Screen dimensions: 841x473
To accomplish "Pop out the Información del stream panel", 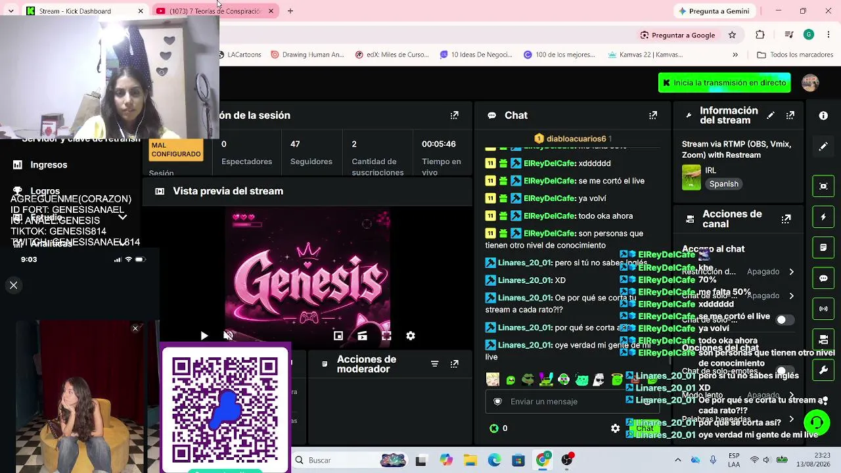I will click(x=790, y=116).
